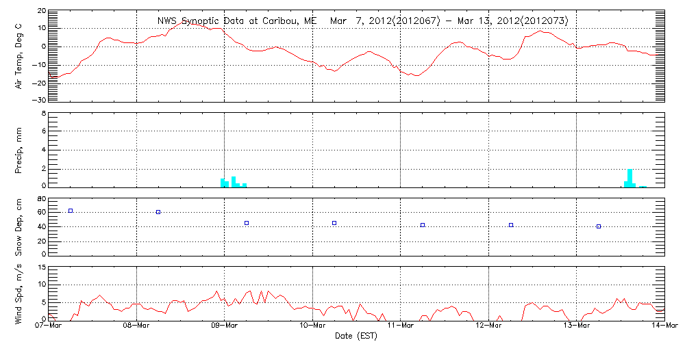
Task: Click the '4' tick label on precip axis
Action: 43,150
